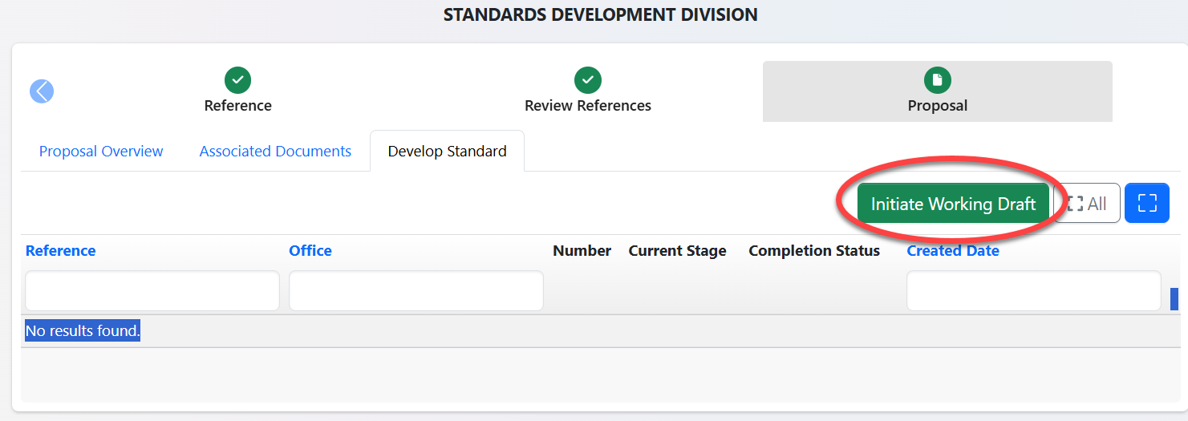This screenshot has width=1188, height=421.
Task: Click the green checkmark above Reference
Action: [237, 80]
